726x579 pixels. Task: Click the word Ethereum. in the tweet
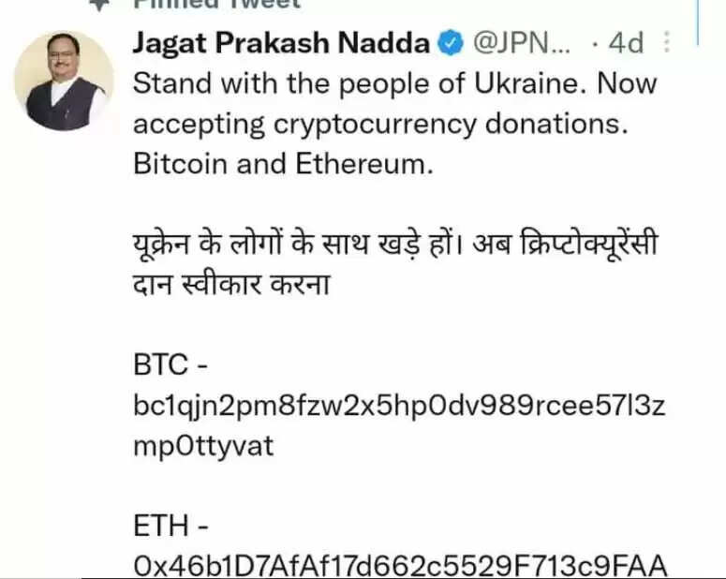[364, 164]
